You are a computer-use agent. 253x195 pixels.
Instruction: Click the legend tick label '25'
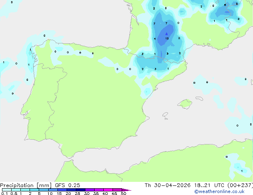tap(77, 193)
